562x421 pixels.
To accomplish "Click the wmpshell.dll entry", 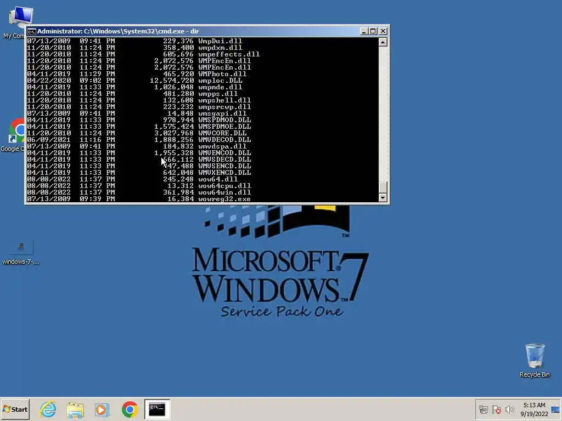I will pos(224,100).
